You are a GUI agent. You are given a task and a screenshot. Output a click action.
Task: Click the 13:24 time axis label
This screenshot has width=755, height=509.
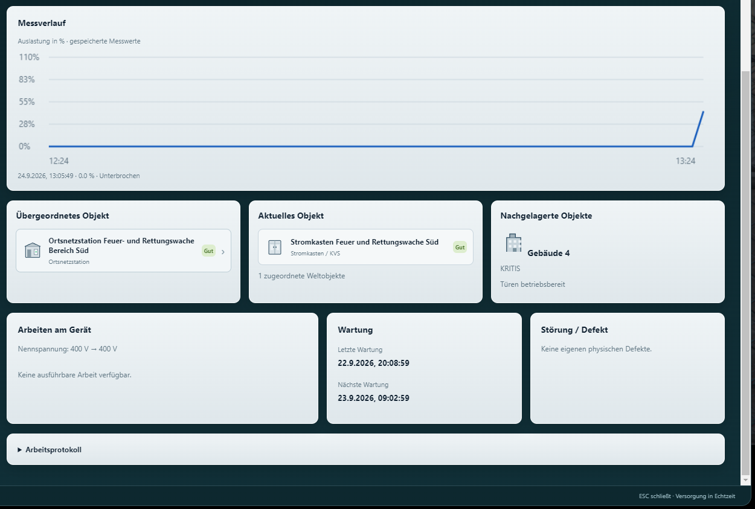pyautogui.click(x=685, y=161)
